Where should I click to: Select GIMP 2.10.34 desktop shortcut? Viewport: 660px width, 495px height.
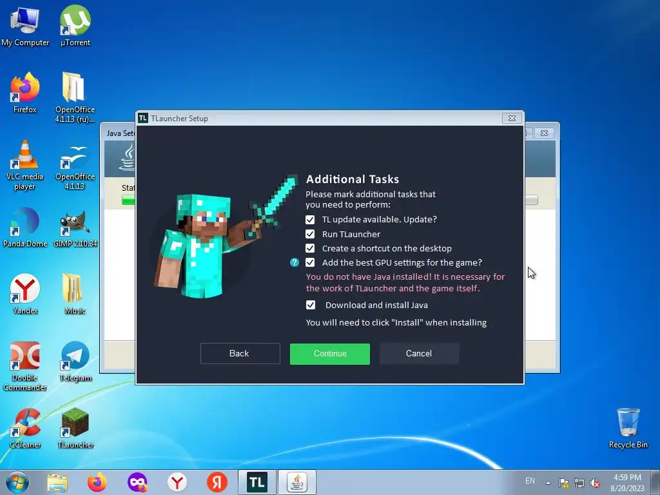75,228
